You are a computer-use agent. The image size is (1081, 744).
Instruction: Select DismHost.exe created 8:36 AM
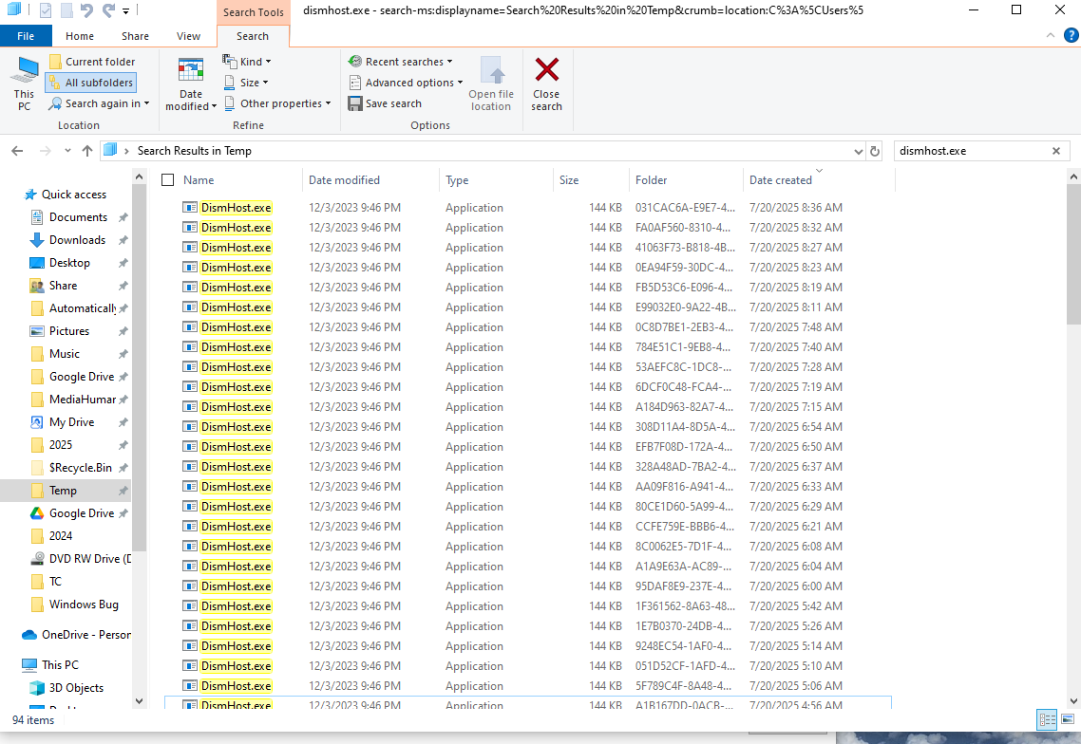[x=237, y=208]
